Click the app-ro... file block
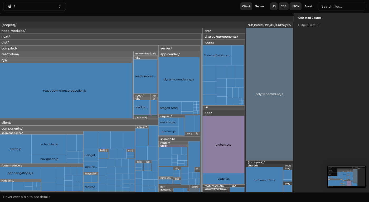 pos(91,167)
